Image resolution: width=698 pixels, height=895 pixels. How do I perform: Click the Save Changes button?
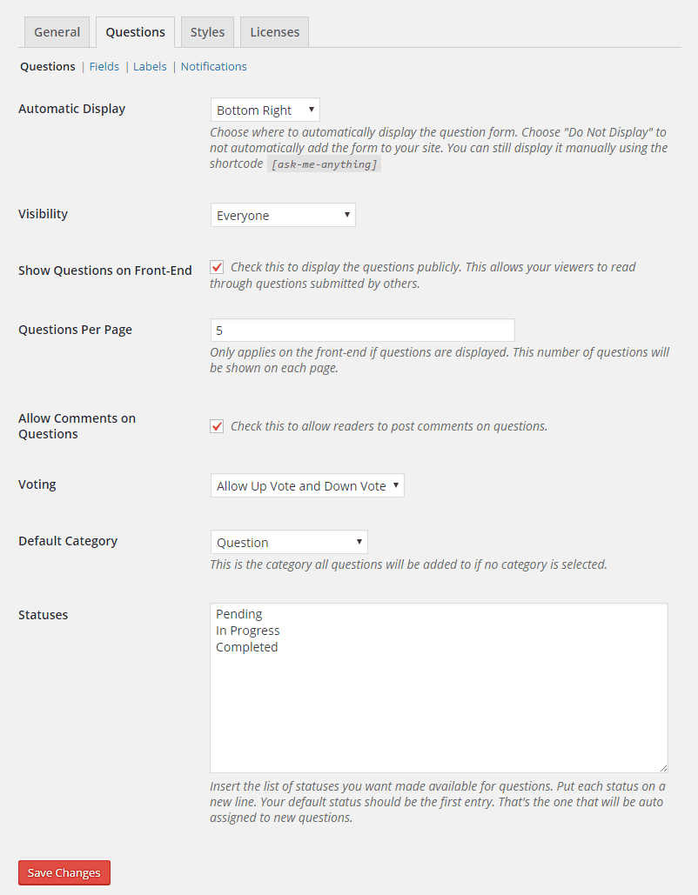click(x=64, y=872)
